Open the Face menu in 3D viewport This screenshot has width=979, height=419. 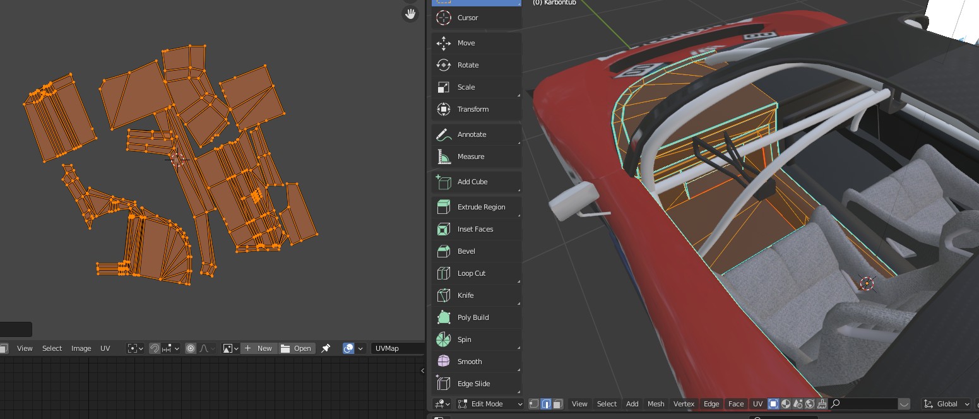tap(736, 404)
